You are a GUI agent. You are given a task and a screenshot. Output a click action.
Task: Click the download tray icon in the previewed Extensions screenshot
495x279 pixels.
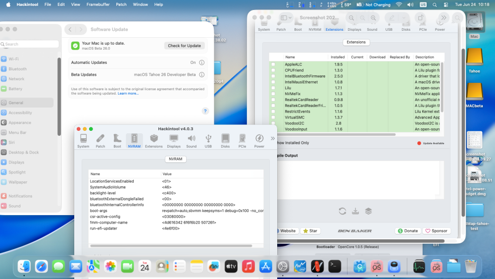click(x=355, y=211)
